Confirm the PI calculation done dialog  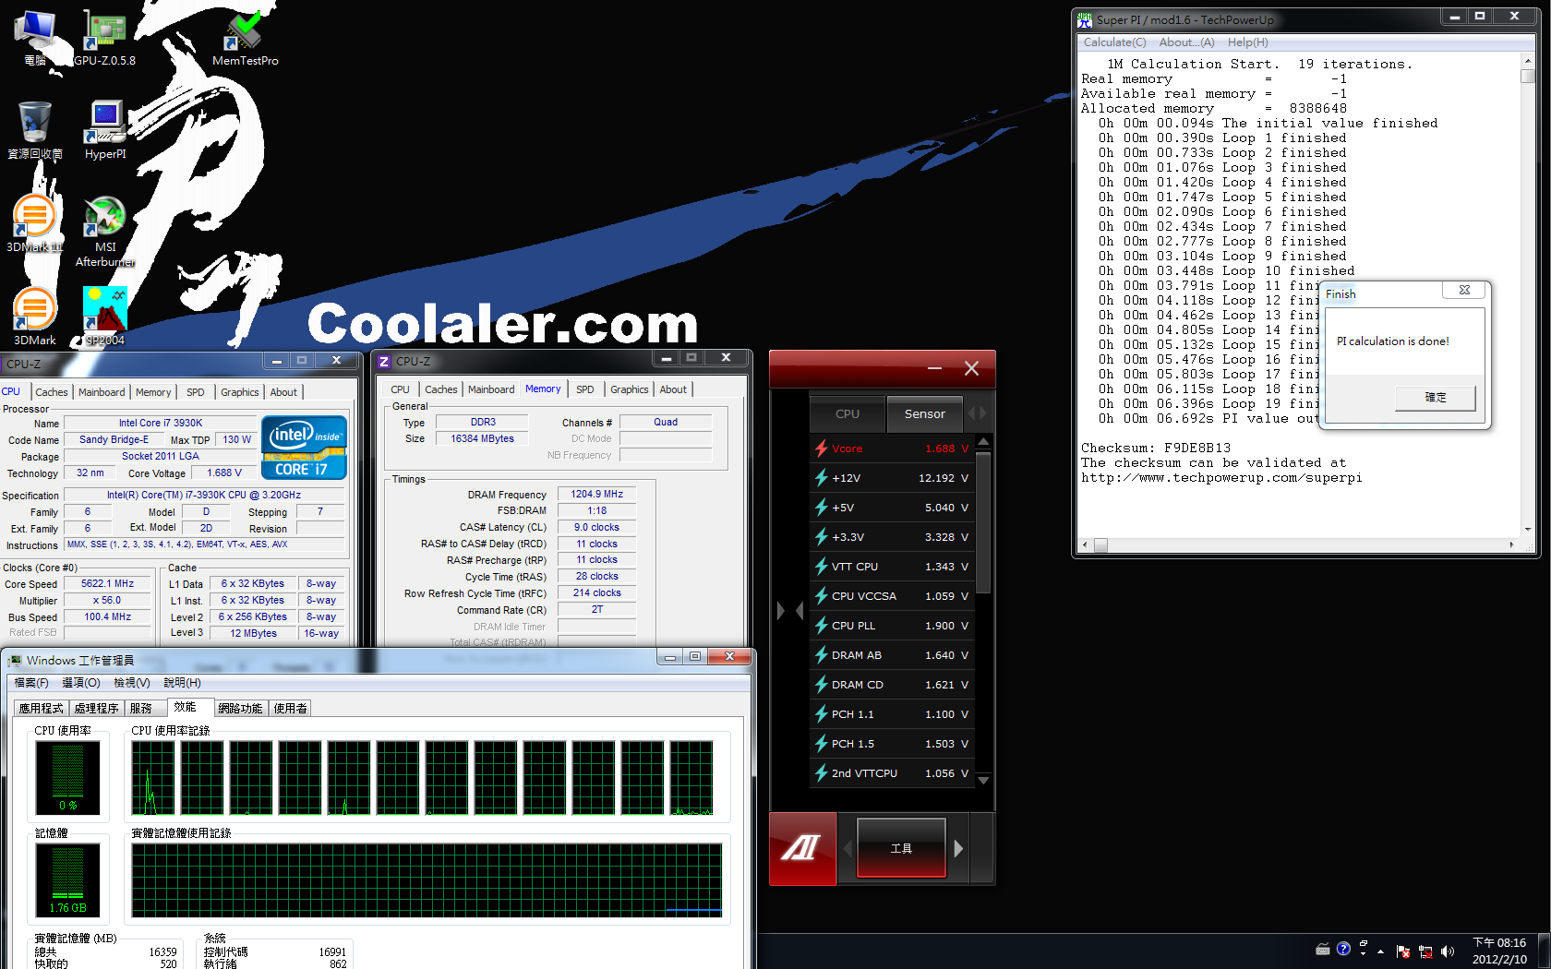click(x=1435, y=398)
